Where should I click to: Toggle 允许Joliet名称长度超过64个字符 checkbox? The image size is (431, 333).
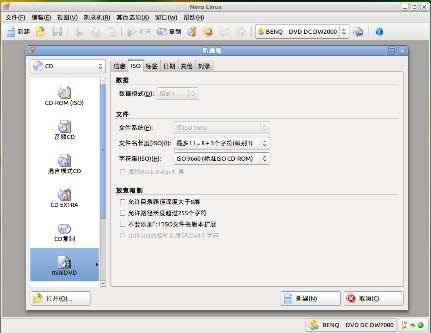[x=123, y=236]
